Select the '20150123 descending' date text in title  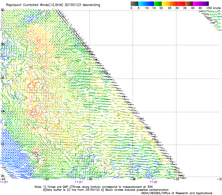pyautogui.click(x=82, y=5)
